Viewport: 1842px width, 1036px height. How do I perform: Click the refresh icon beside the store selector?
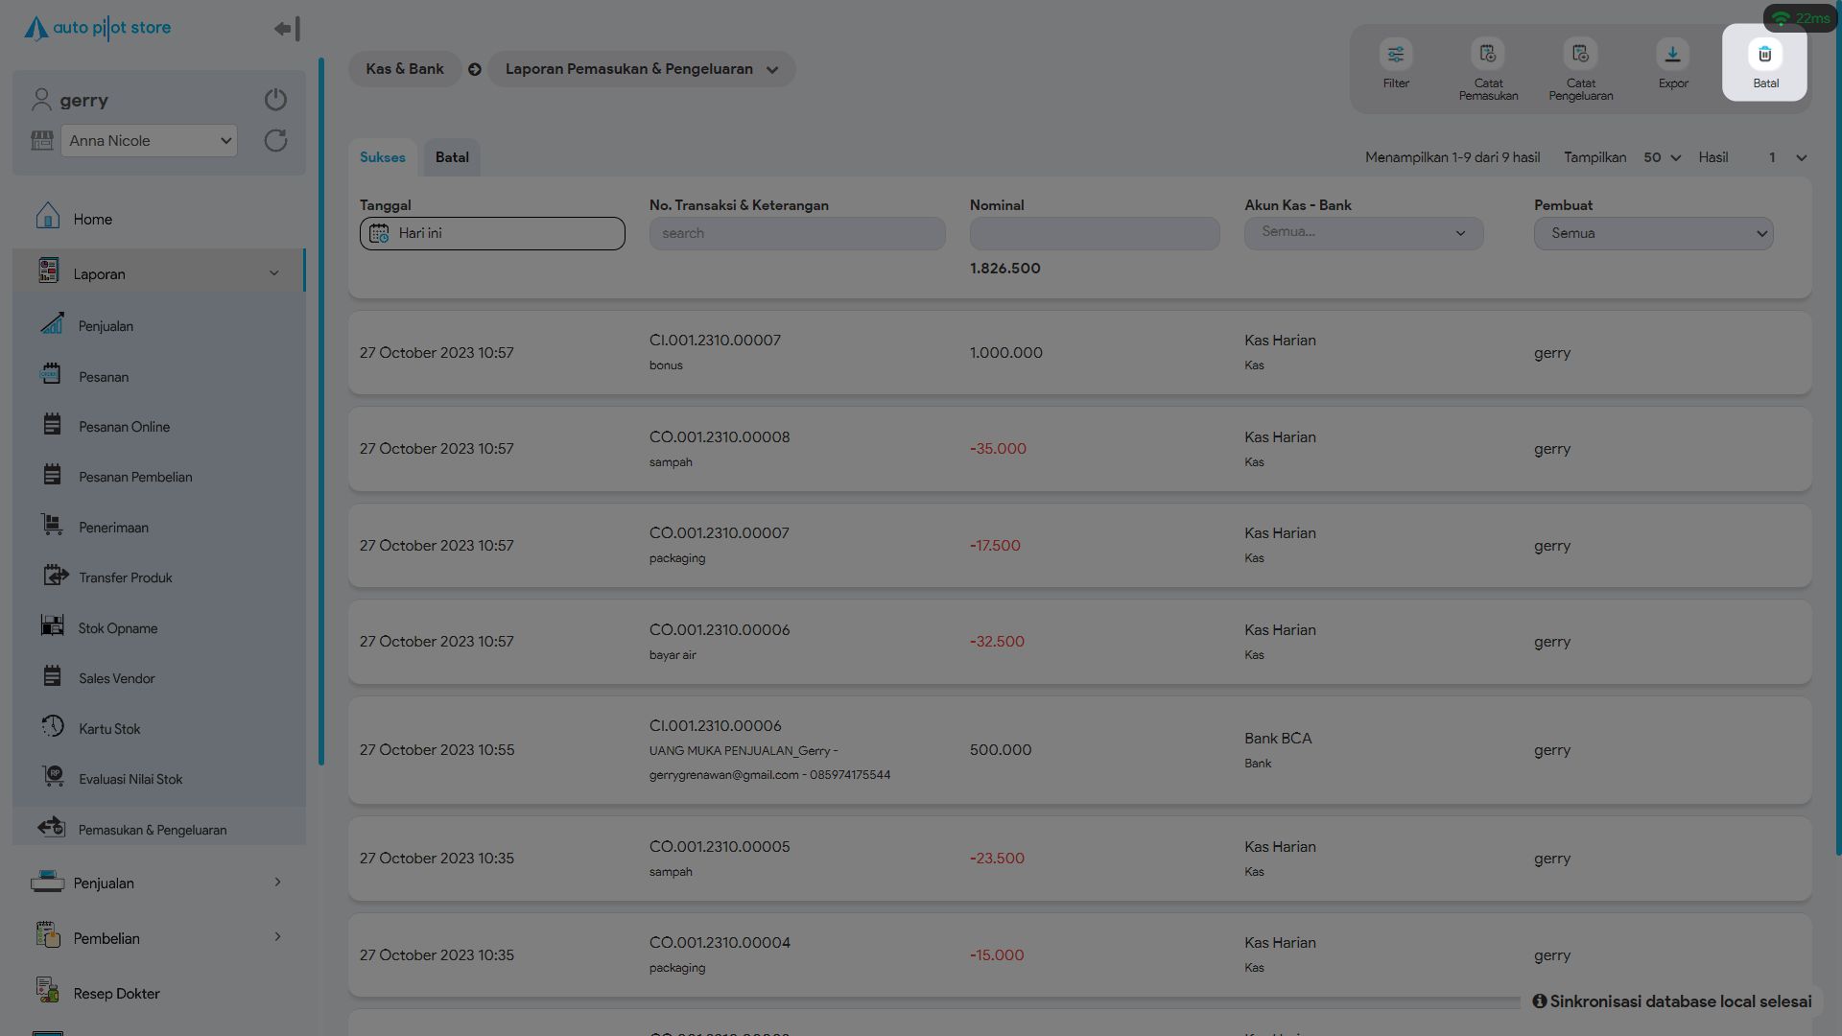[275, 141]
